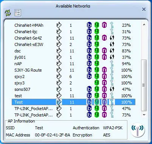Image resolution: width=152 pixels, height=144 pixels.
Task: Click the SSID value Test in AP Information
Action: [x=39, y=128]
